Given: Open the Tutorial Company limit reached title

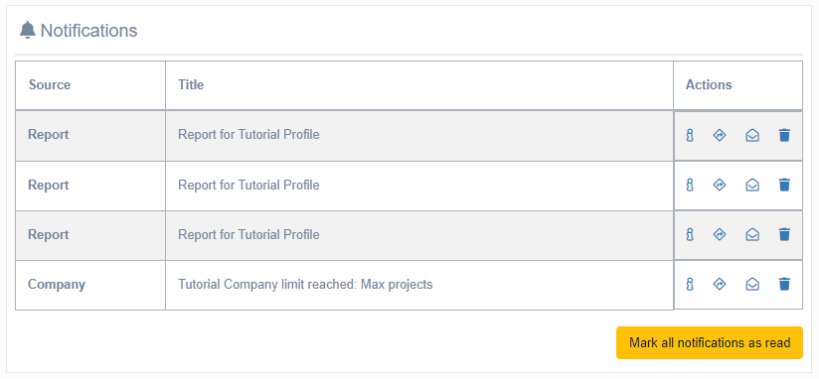Looking at the screenshot, I should 305,285.
